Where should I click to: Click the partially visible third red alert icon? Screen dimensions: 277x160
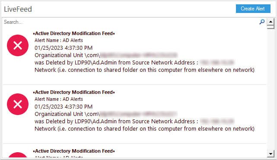(x=18, y=155)
